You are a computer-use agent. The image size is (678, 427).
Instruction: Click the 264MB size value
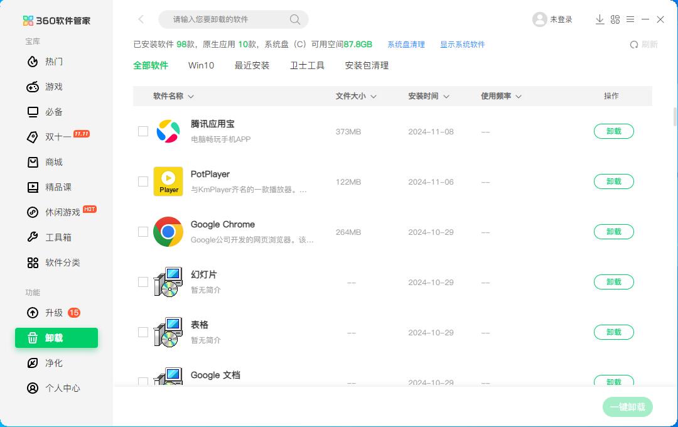click(348, 232)
